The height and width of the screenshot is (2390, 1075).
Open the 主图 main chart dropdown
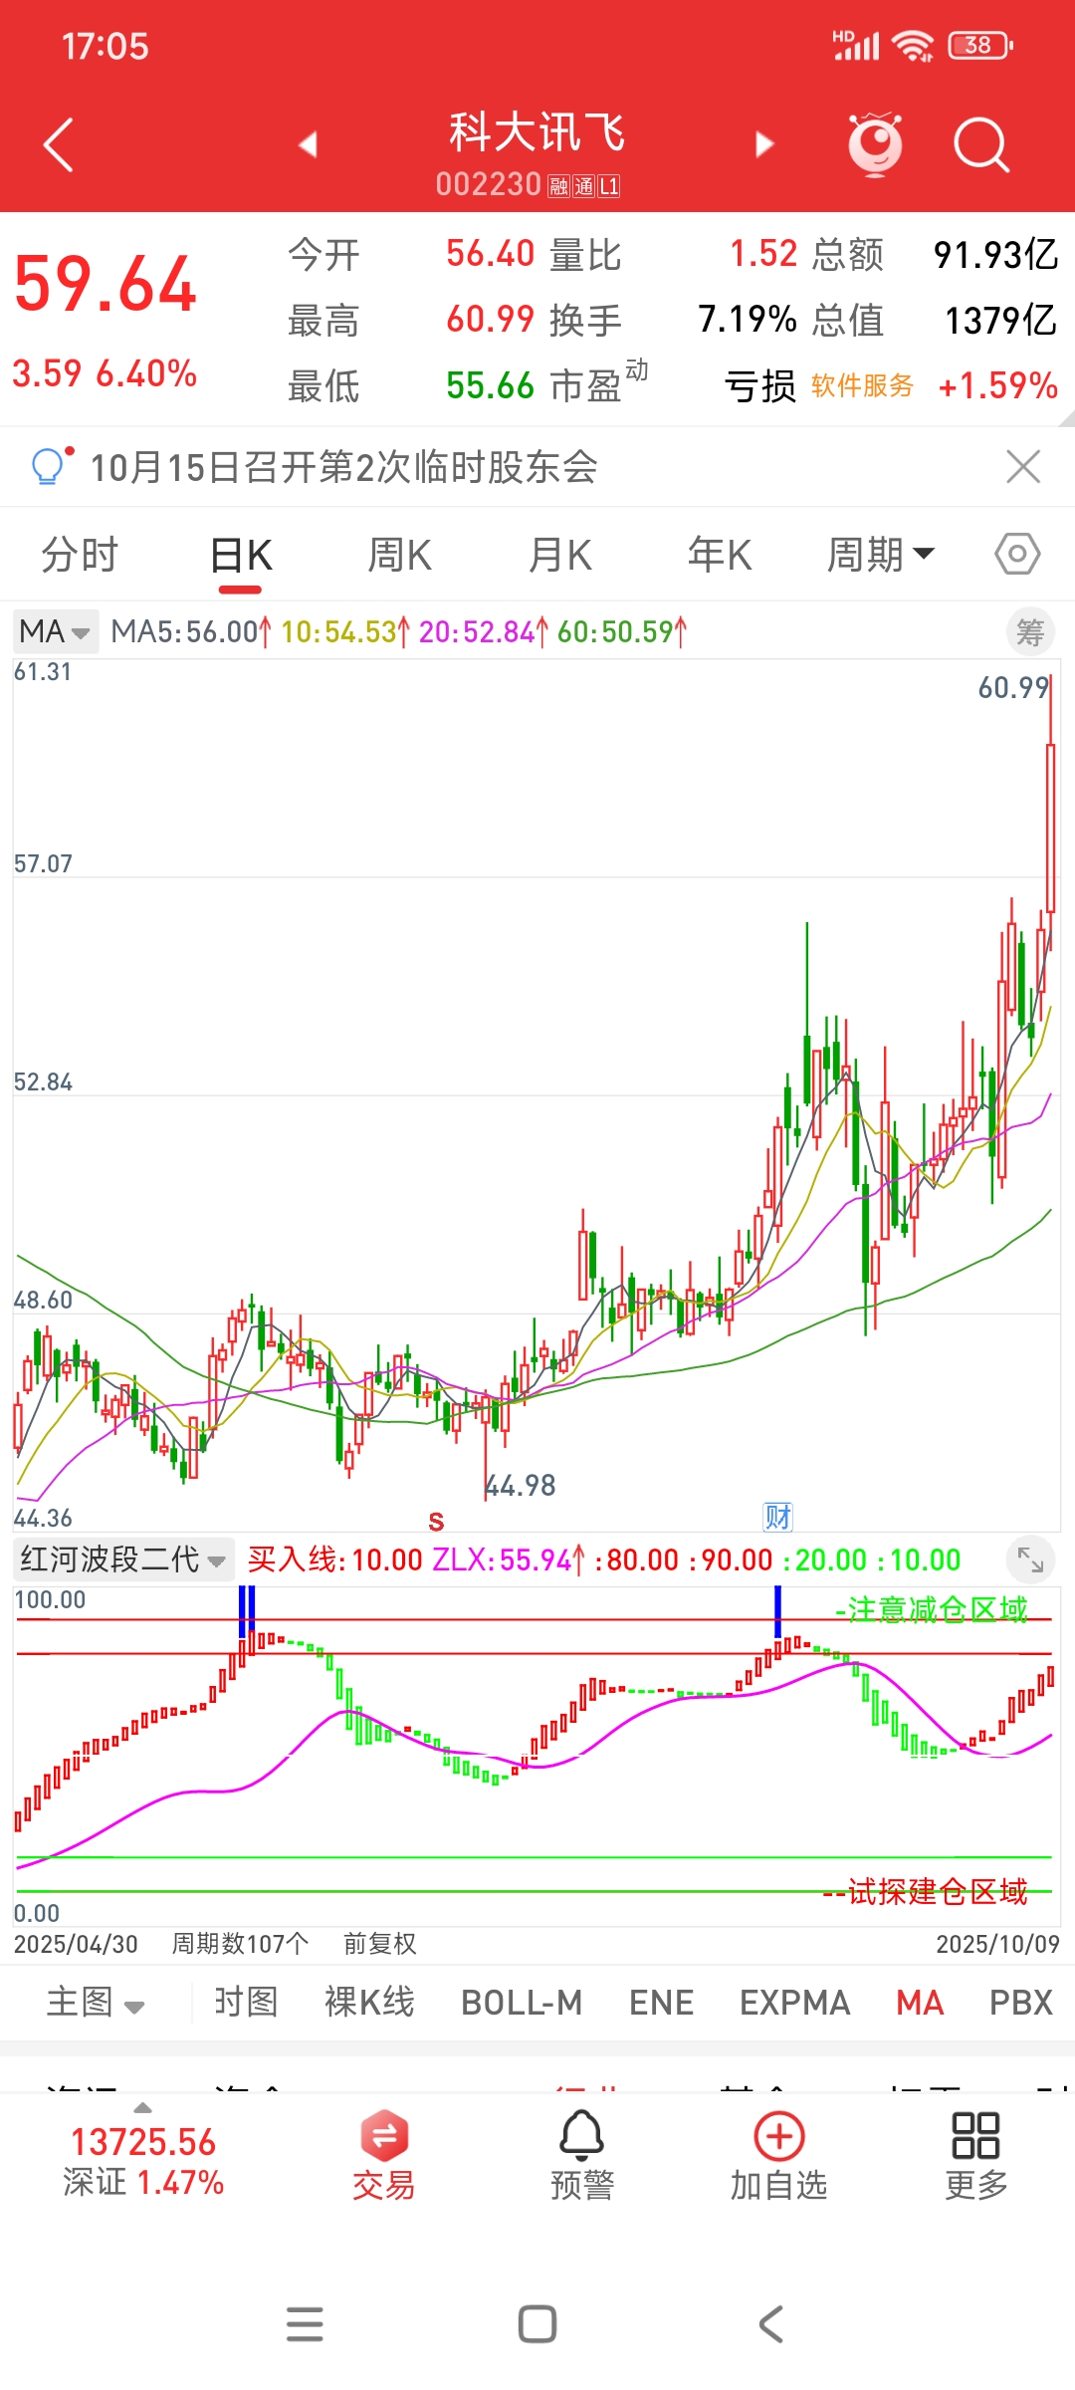[x=96, y=2002]
